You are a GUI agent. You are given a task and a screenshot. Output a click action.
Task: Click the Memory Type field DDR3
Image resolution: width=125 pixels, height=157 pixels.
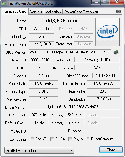tap(44, 91)
